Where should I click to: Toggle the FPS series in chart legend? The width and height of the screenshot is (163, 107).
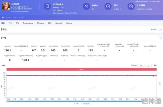[x=76, y=104]
